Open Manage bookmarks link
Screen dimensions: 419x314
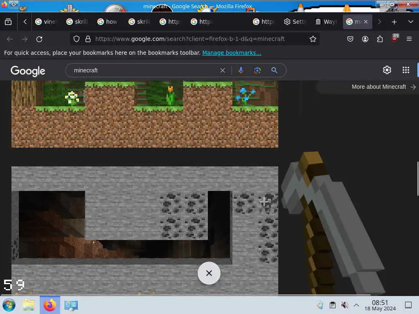[232, 53]
